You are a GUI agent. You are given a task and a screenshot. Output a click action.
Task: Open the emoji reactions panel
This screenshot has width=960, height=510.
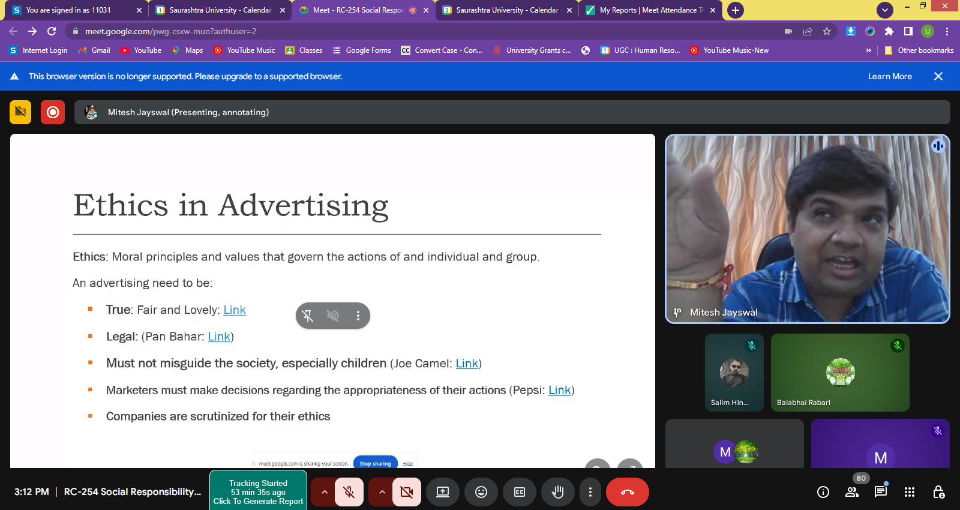click(x=481, y=492)
